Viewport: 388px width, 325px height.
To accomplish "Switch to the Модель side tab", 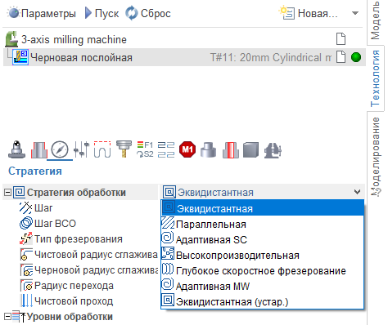I will pyautogui.click(x=376, y=20).
